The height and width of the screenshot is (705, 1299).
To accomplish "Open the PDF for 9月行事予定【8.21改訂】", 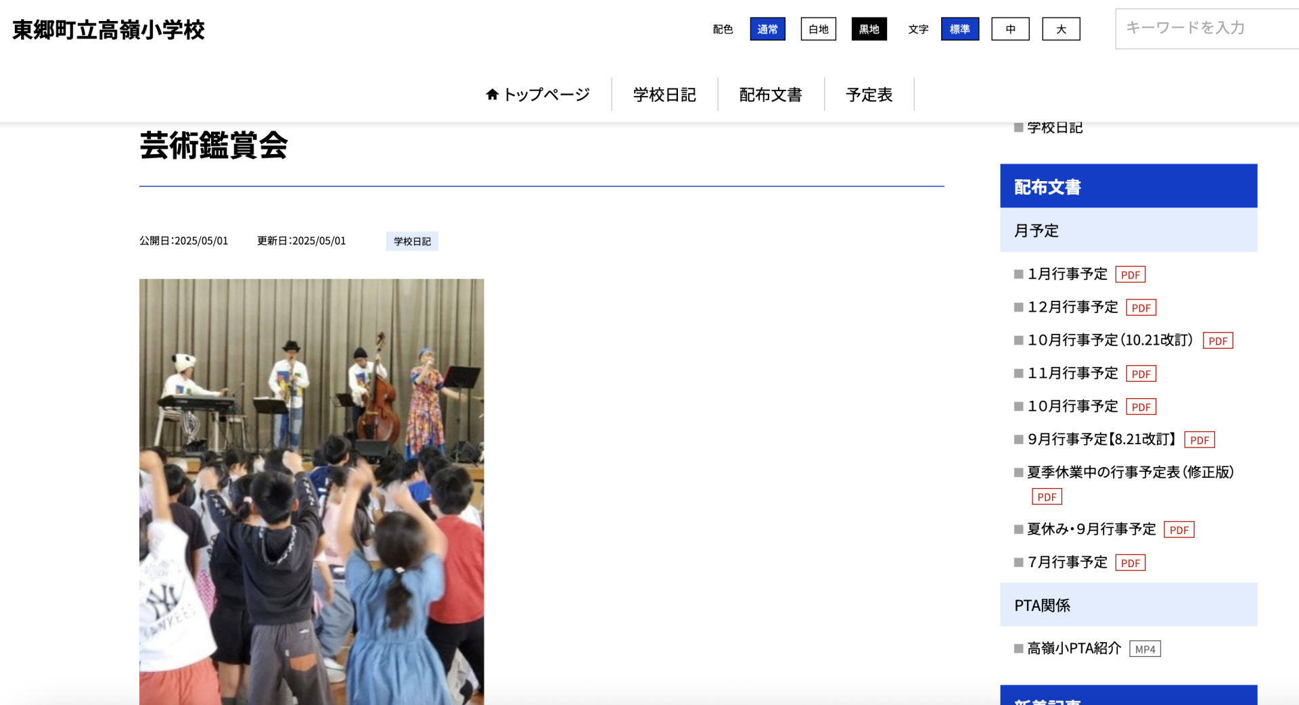I will [x=1199, y=439].
